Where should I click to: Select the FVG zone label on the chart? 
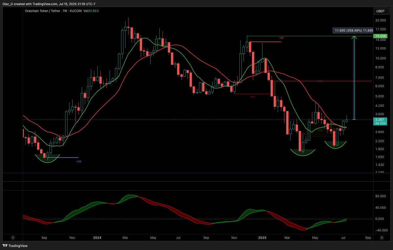tap(319, 130)
